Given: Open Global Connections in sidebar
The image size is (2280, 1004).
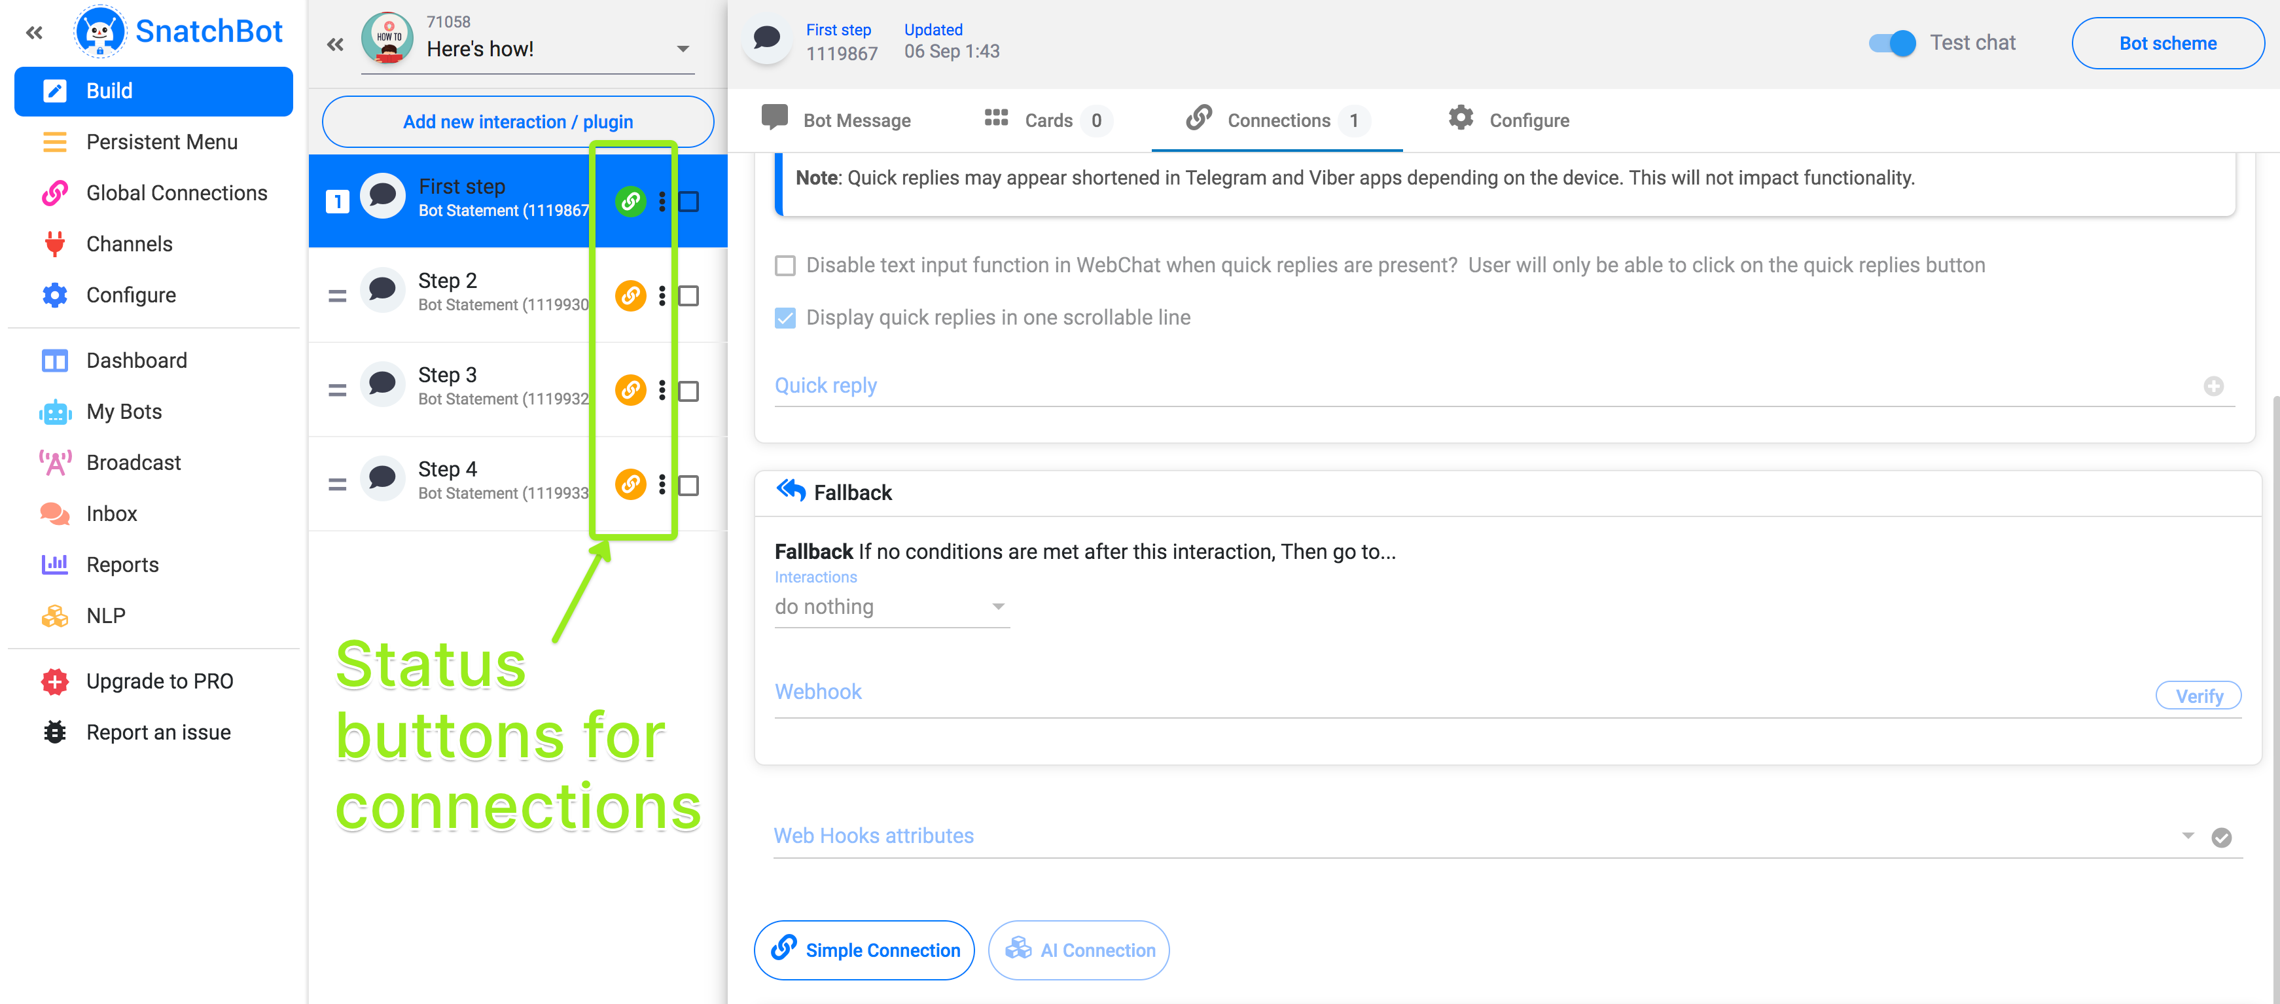Looking at the screenshot, I should [x=176, y=193].
